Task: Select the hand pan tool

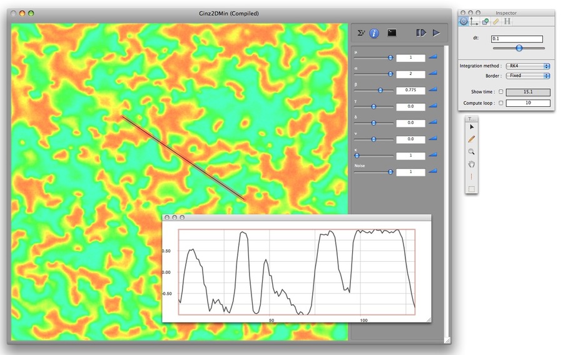Action: 472,164
